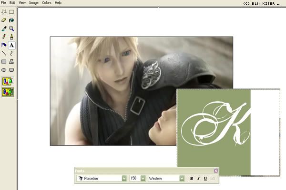Select the Airbrush tool
This screenshot has height=190, width=286.
tap(4, 45)
